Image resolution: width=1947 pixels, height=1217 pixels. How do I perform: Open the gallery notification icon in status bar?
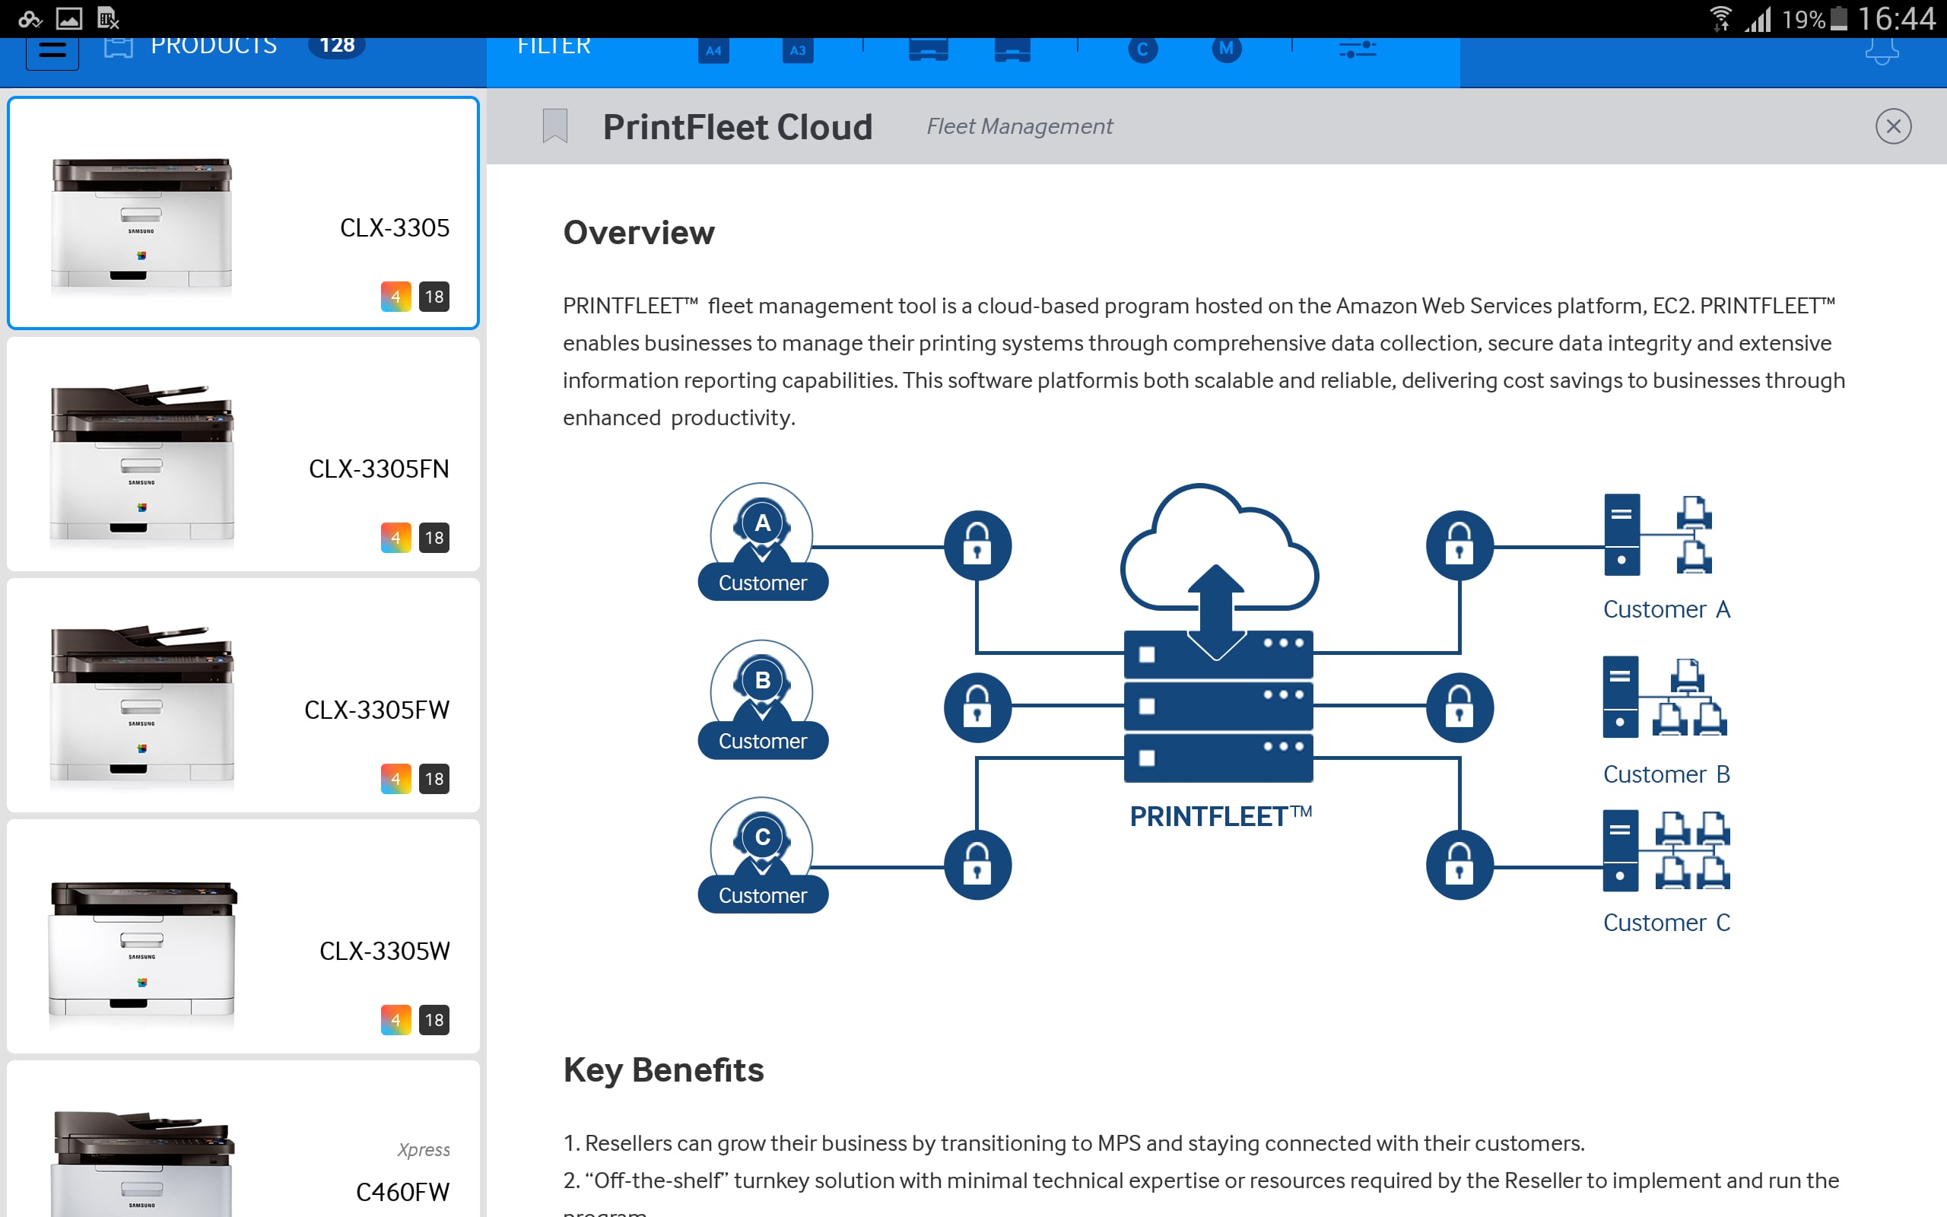pos(68,17)
